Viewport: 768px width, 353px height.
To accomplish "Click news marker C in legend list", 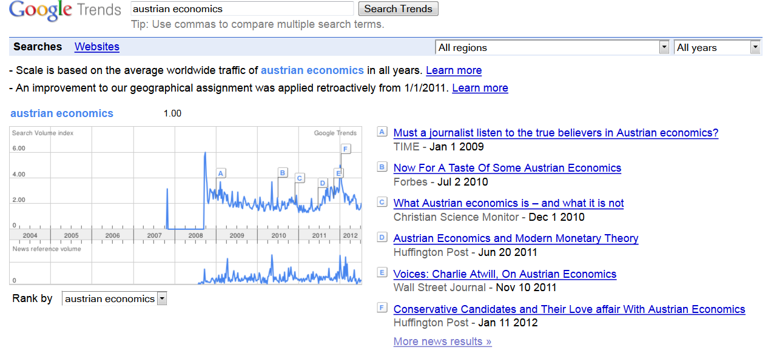I will click(382, 202).
